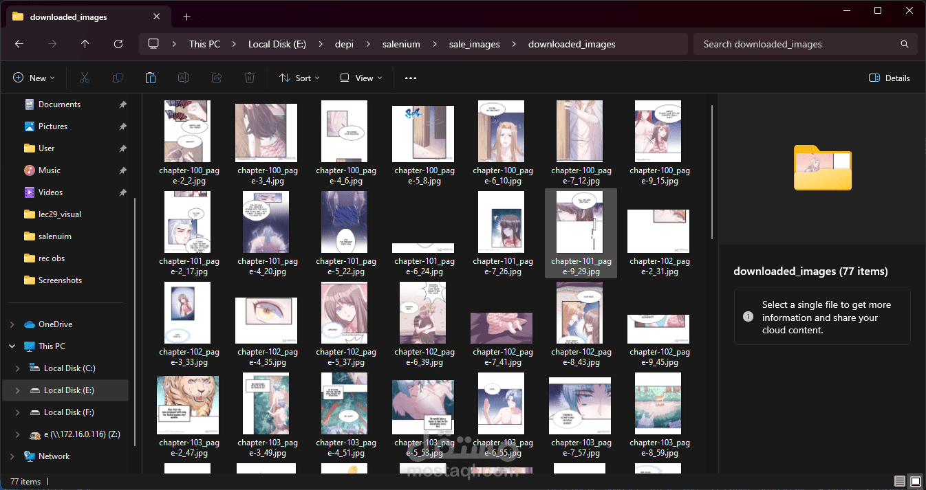Screen dimensions: 926x490
Task: Click the Details button
Action: [x=889, y=78]
